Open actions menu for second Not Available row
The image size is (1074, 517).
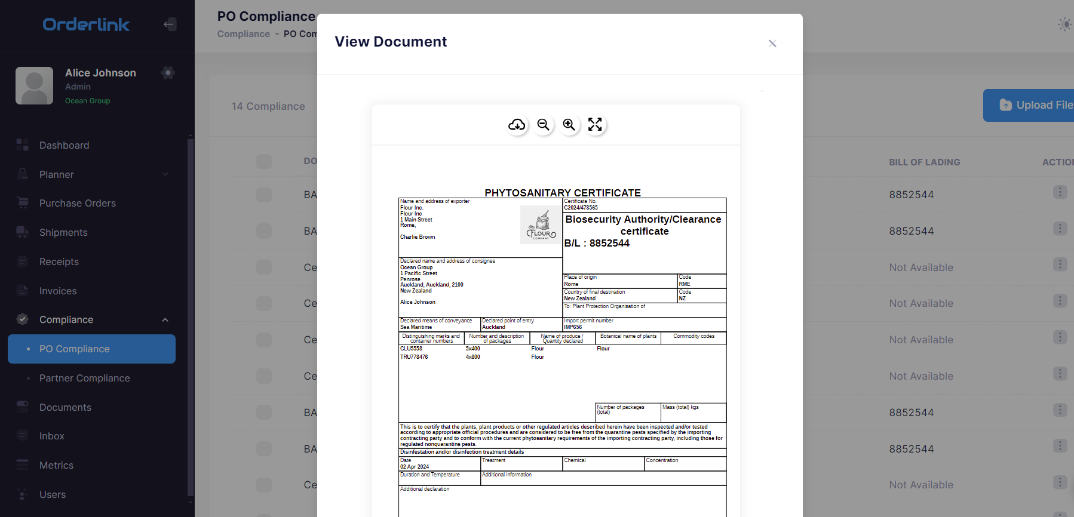coord(1060,300)
